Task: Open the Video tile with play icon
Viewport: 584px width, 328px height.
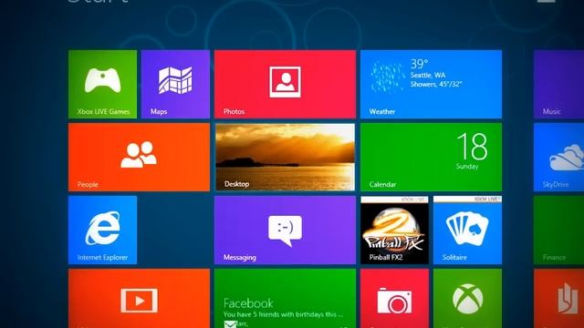Action: 139,299
